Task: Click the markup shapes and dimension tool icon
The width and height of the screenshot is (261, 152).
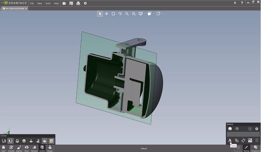Action: tap(236, 140)
